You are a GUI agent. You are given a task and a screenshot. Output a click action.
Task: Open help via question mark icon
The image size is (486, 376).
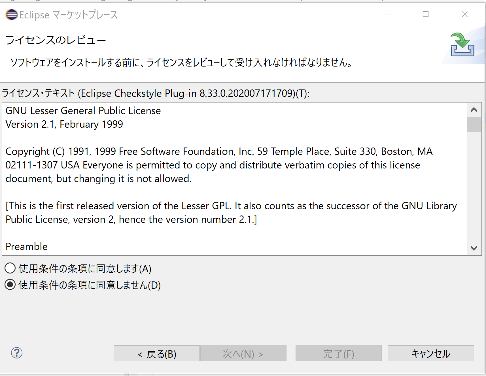point(17,353)
